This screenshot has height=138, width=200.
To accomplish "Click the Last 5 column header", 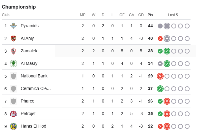I will coord(173,15).
